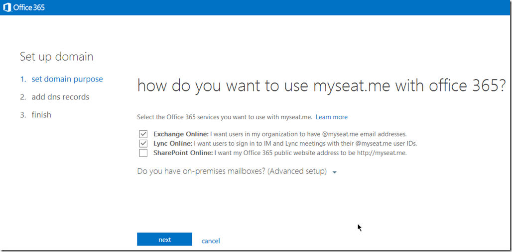Click the 'Select the Office 365 services' text
The image size is (512, 252).
click(x=225, y=117)
